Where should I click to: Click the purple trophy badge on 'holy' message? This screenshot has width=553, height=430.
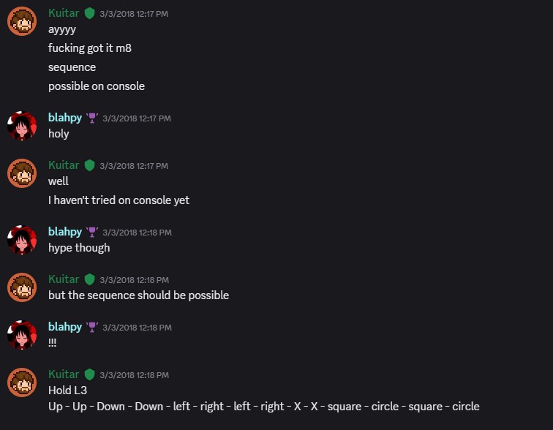pos(92,118)
